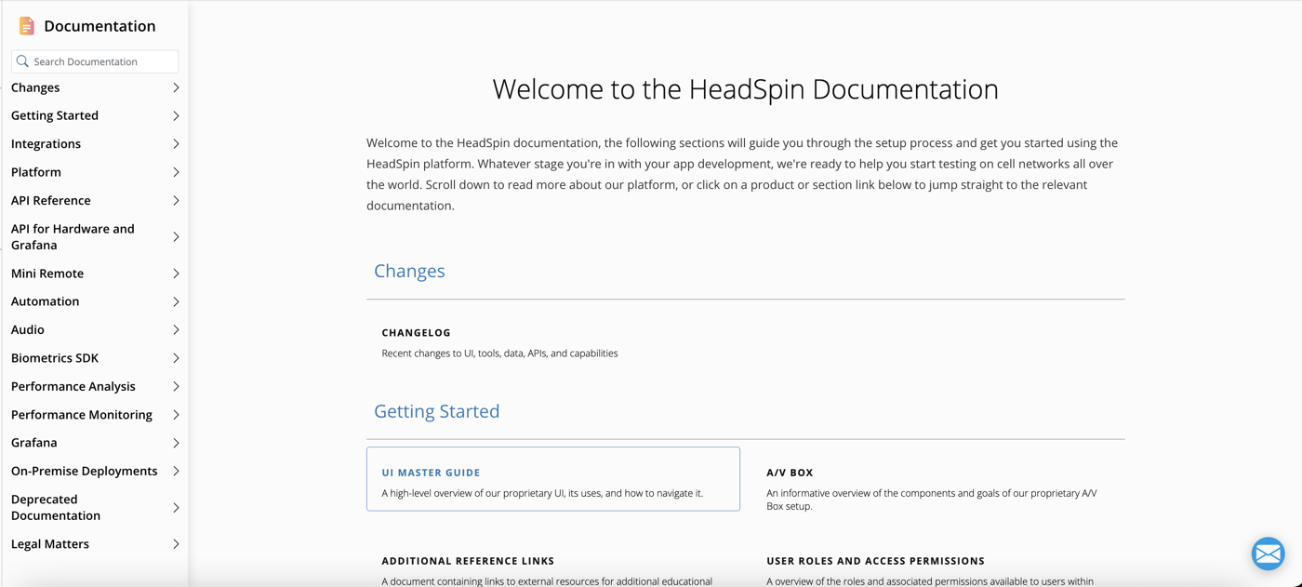Expand the Deprecated Documentation chevron

point(176,508)
